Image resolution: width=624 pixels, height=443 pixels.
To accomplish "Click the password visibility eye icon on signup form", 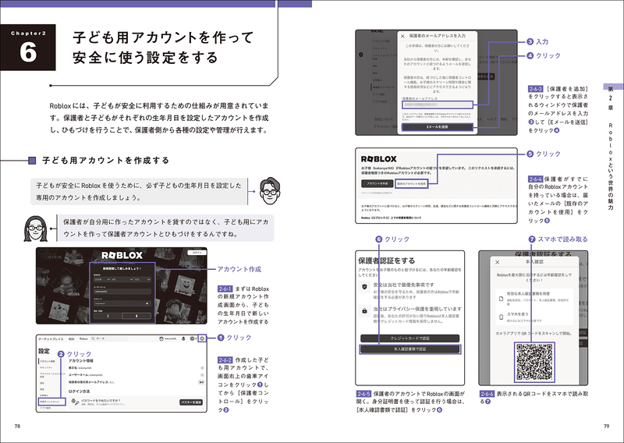I will point(147,303).
